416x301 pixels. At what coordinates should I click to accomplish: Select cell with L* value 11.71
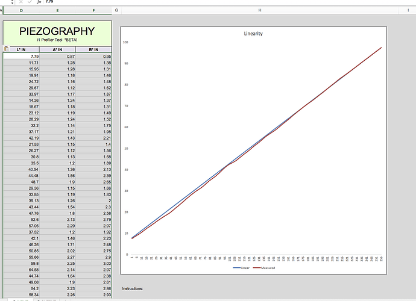21,63
